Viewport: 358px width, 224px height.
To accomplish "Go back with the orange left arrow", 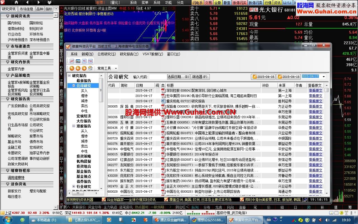I will (78, 68).
